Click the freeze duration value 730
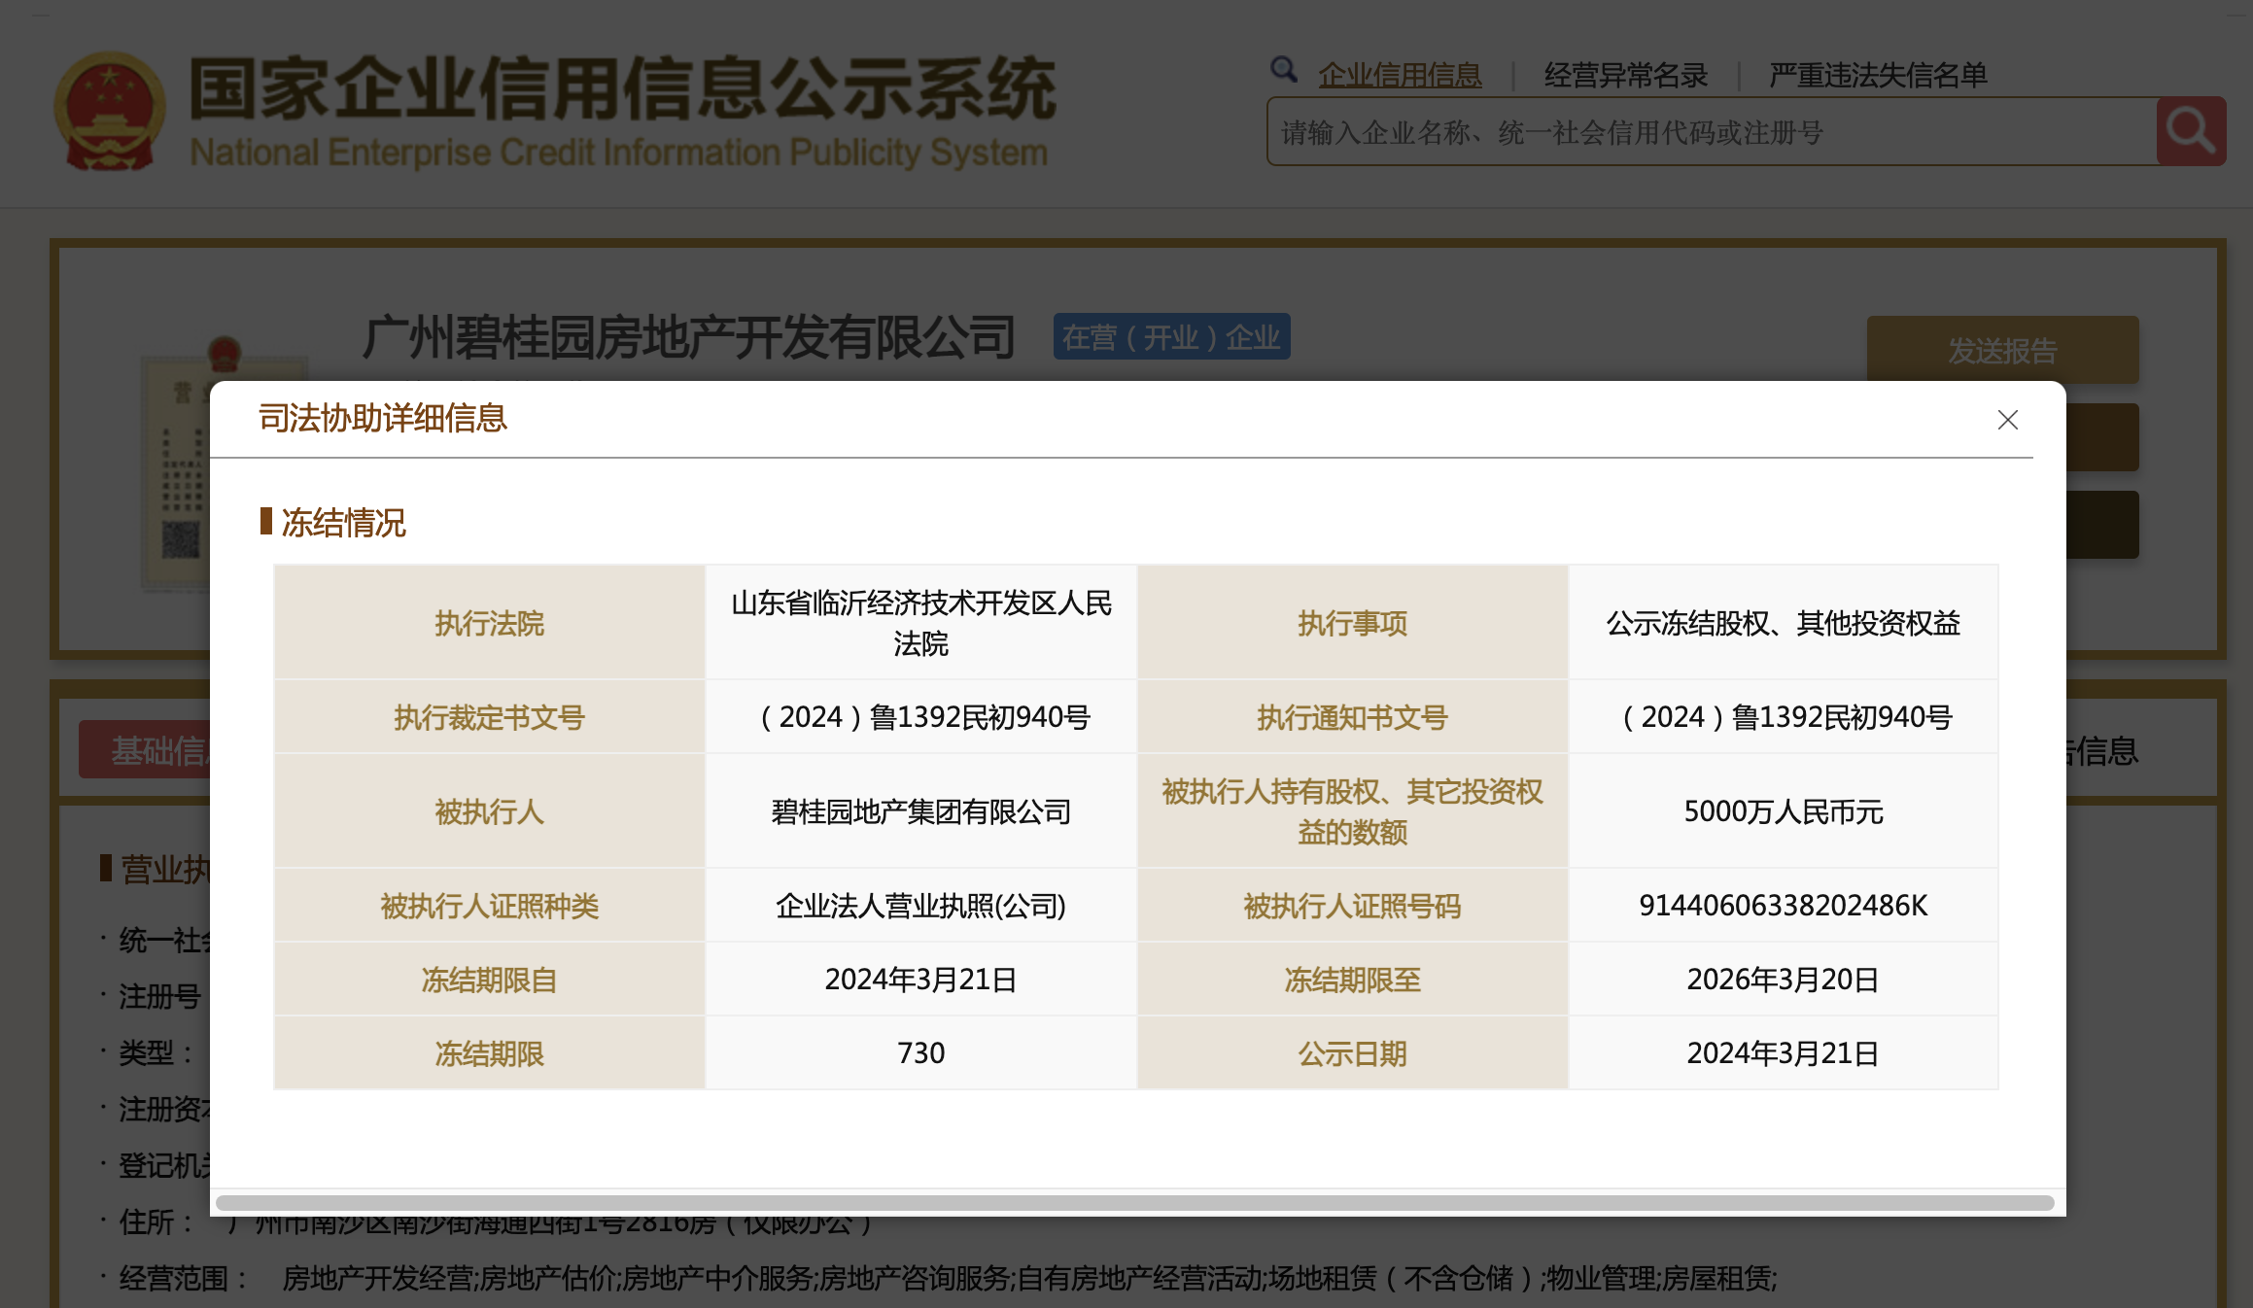The width and height of the screenshot is (2253, 1308). click(921, 1053)
